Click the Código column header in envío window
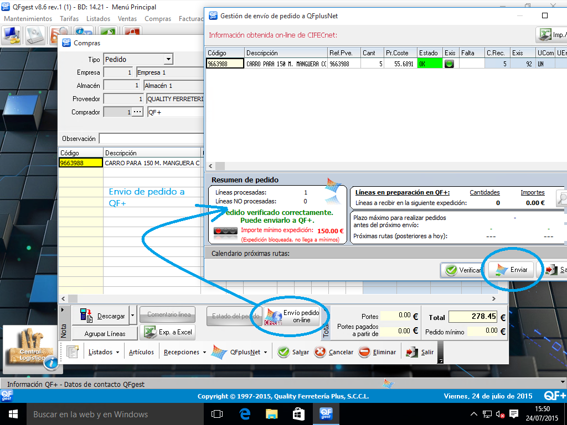This screenshot has height=425, width=567. pyautogui.click(x=225, y=53)
